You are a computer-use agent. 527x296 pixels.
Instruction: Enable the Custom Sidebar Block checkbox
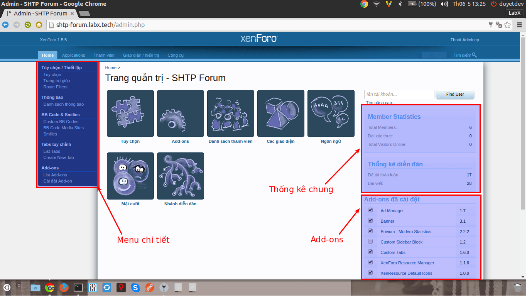tap(370, 242)
